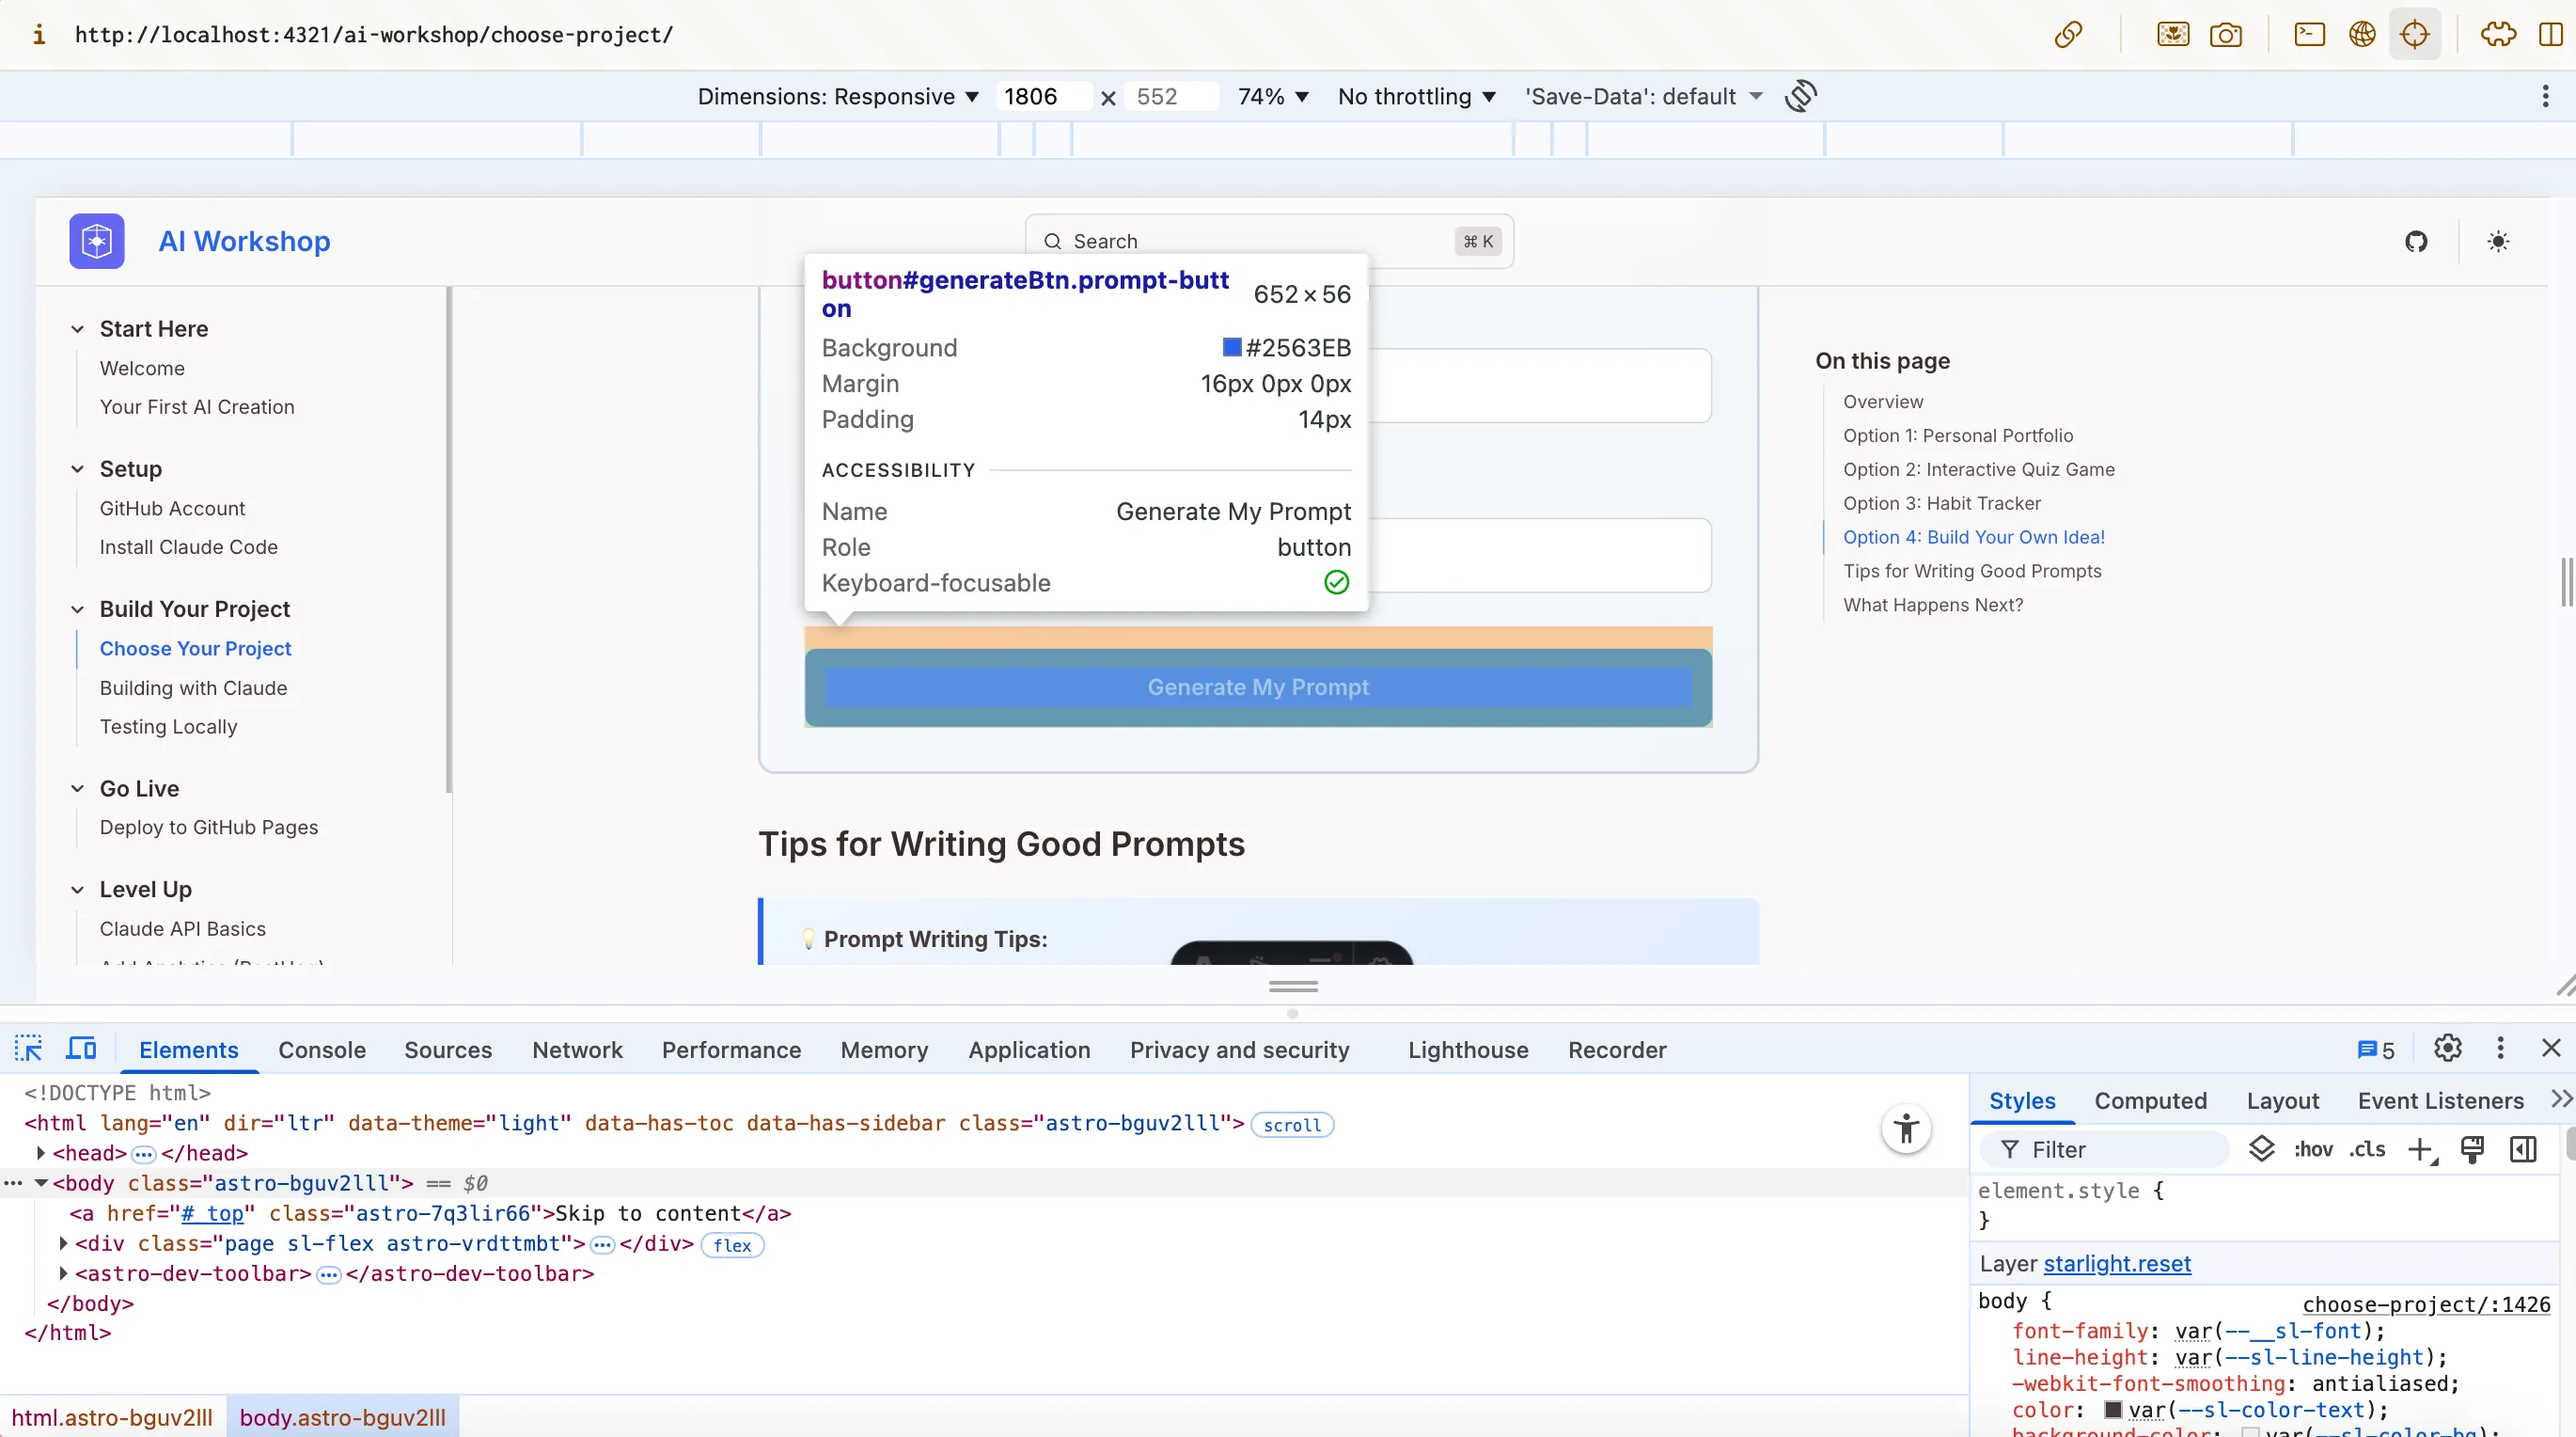The height and width of the screenshot is (1437, 2576).
Task: Close the DevTools panel
Action: 2551,1048
